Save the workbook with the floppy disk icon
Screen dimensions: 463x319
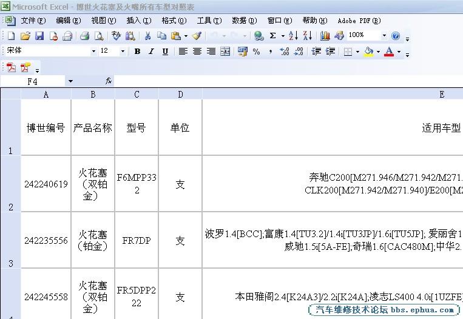coord(39,36)
